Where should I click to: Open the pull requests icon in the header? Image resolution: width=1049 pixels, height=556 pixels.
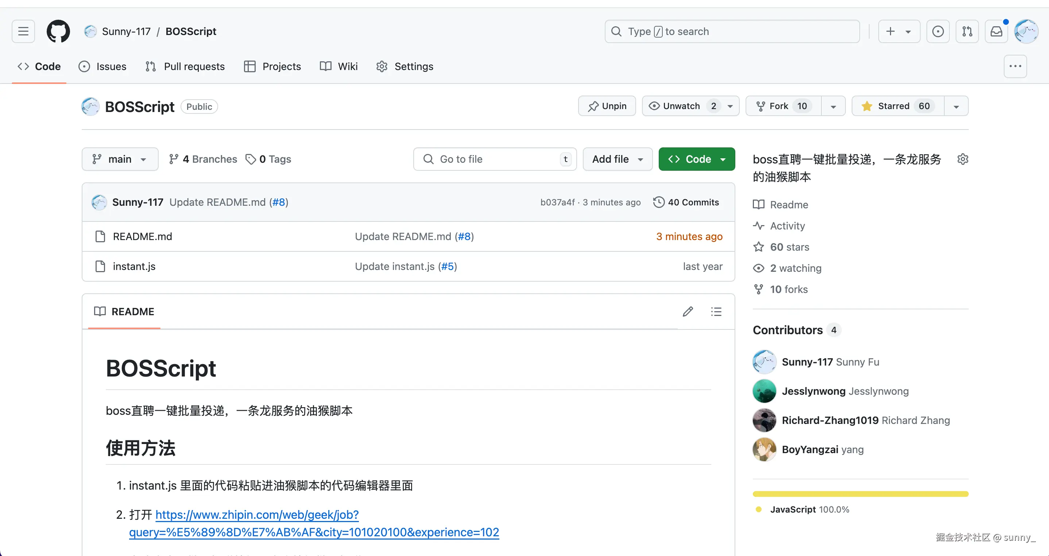[967, 31]
